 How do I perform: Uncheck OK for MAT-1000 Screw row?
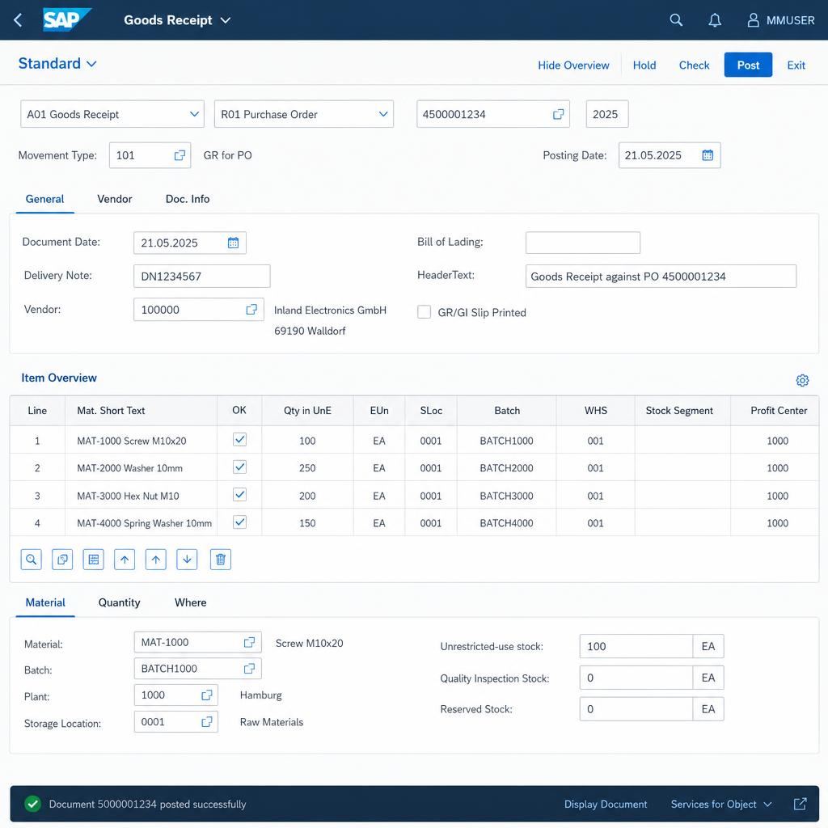pyautogui.click(x=239, y=439)
